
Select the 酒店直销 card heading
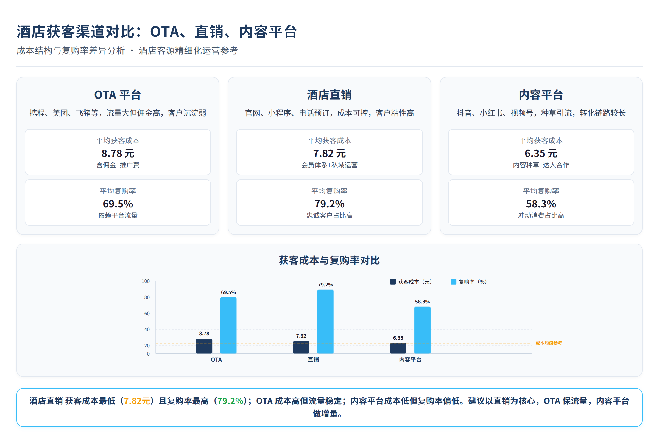tap(329, 95)
